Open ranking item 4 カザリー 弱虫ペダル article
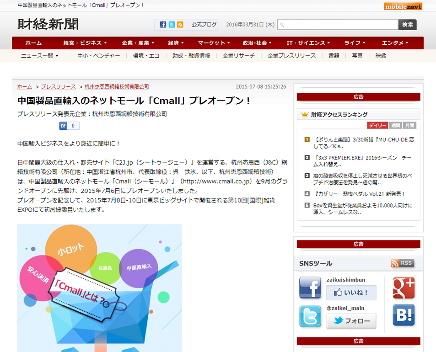Image resolution: width=436 pixels, height=352 pixels. coord(359,194)
